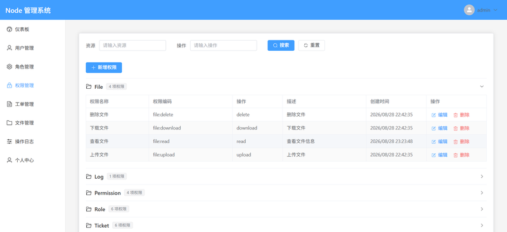Expand the Log permission group chevron
This screenshot has height=232, width=507.
pyautogui.click(x=482, y=177)
